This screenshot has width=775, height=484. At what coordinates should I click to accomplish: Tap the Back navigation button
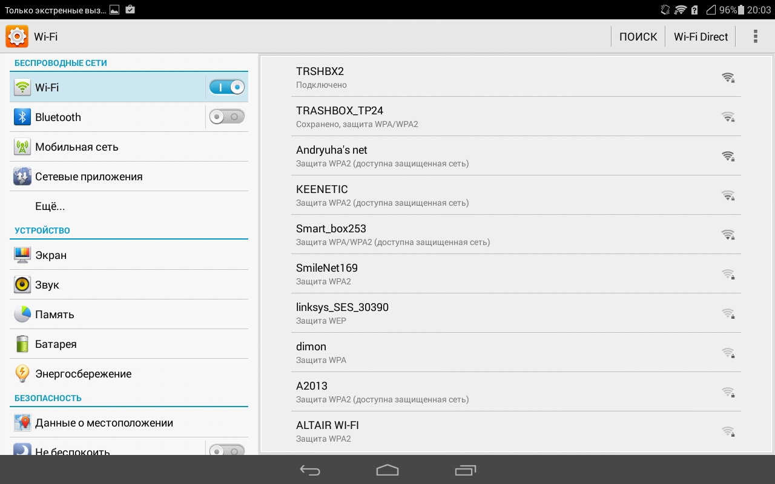(x=310, y=470)
